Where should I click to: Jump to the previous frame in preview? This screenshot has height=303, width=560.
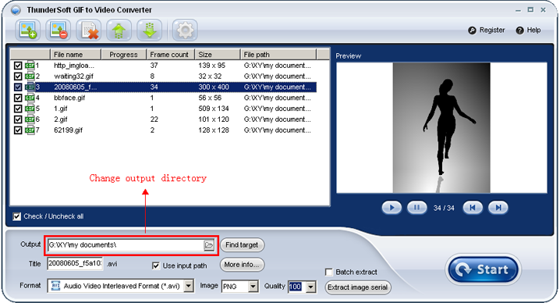473,208
